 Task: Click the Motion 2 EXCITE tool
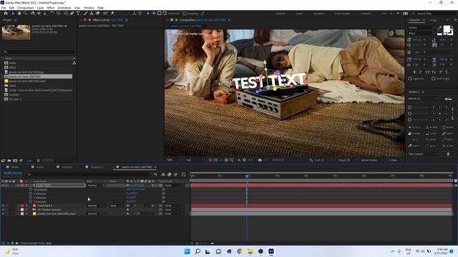[414, 127]
